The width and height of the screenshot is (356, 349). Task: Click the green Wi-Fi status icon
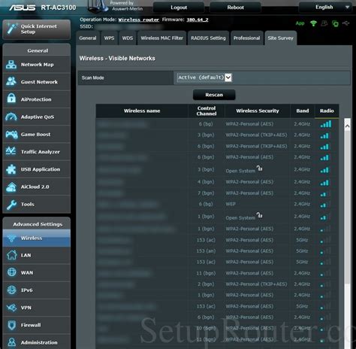(x=313, y=23)
